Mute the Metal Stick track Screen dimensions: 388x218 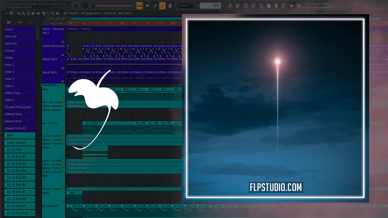[63, 68]
